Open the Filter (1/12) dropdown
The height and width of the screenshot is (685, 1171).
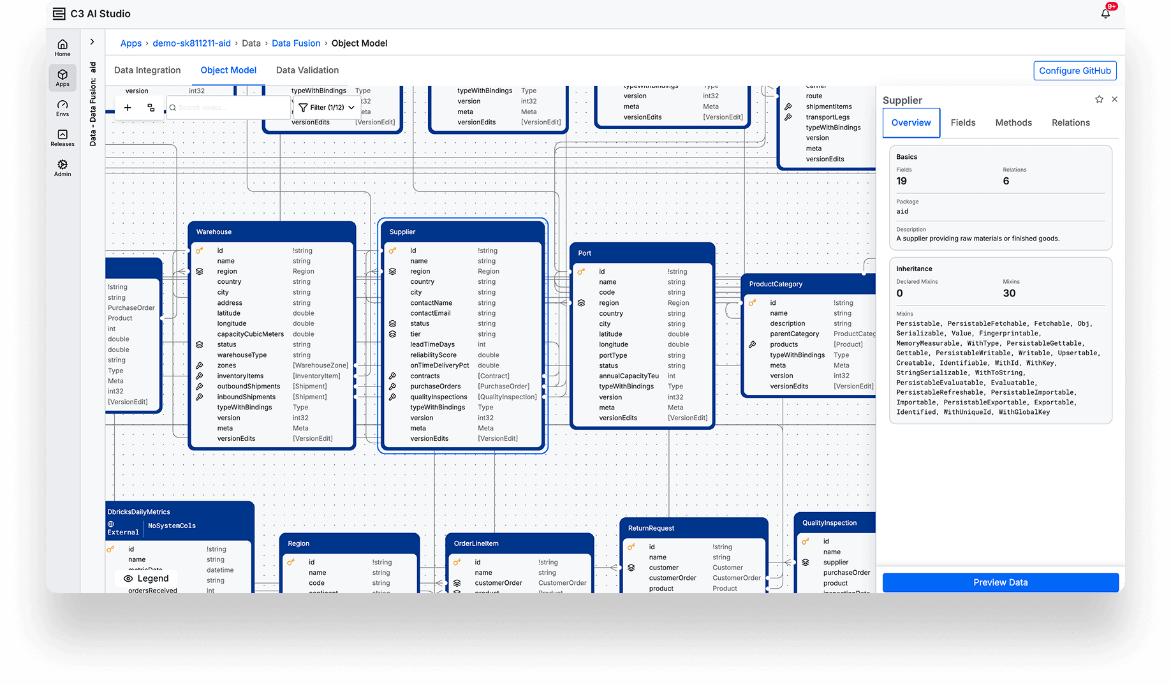click(x=327, y=108)
